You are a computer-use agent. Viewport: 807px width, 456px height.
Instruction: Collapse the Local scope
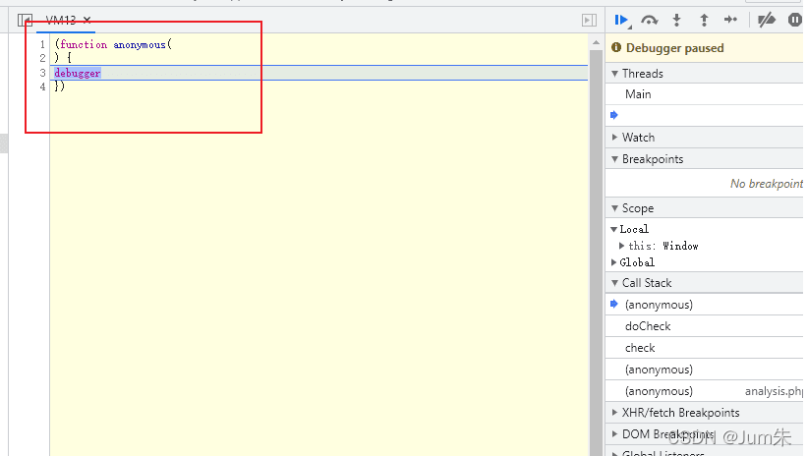point(613,230)
